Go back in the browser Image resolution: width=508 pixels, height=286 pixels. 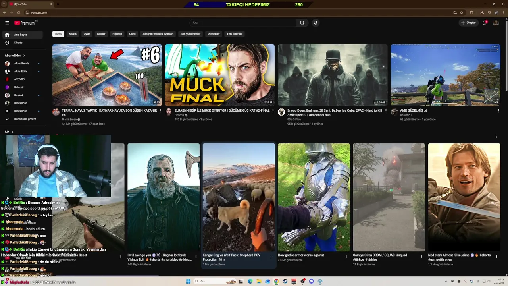click(4, 13)
